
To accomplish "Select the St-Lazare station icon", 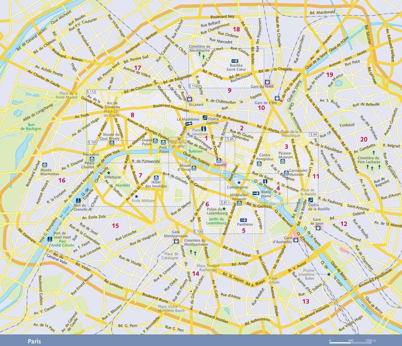I will pyautogui.click(x=190, y=99).
